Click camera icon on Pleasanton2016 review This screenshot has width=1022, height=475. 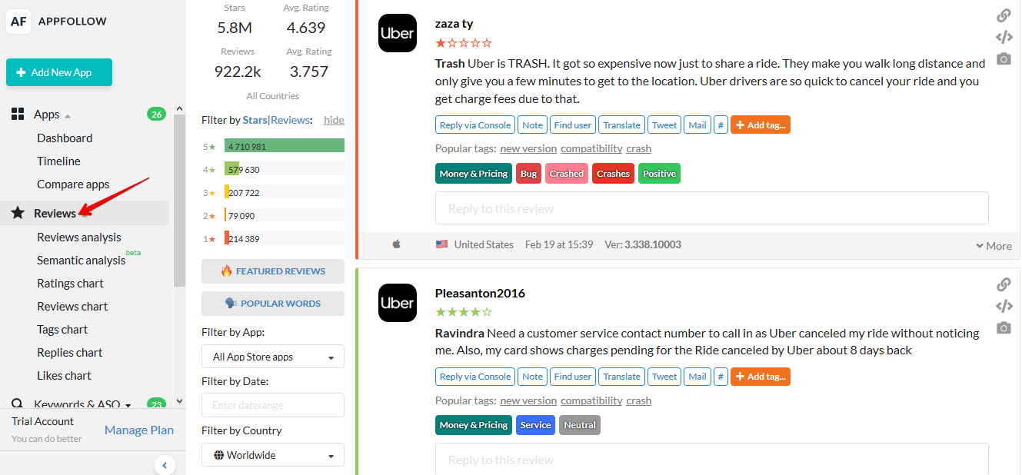[x=1004, y=327]
